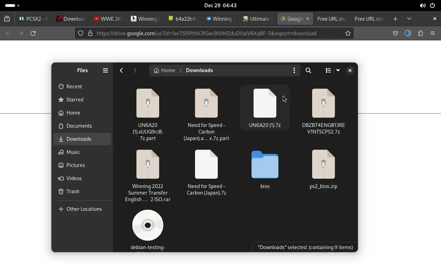Image resolution: width=441 pixels, height=276 pixels.
Task: Click browser forward arrow
Action: point(21,33)
